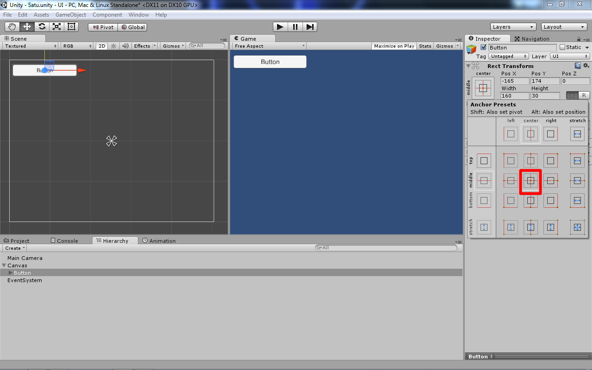Pick the middle-center anchor preset
The image size is (592, 370).
(x=530, y=181)
